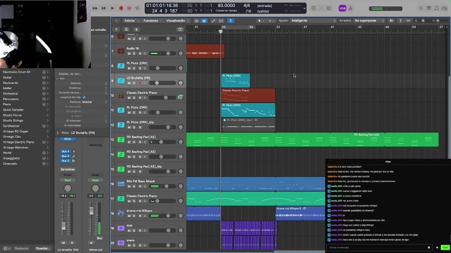Click the 93.0000 tempo value
This screenshot has height=253, width=451.
pyautogui.click(x=226, y=6)
